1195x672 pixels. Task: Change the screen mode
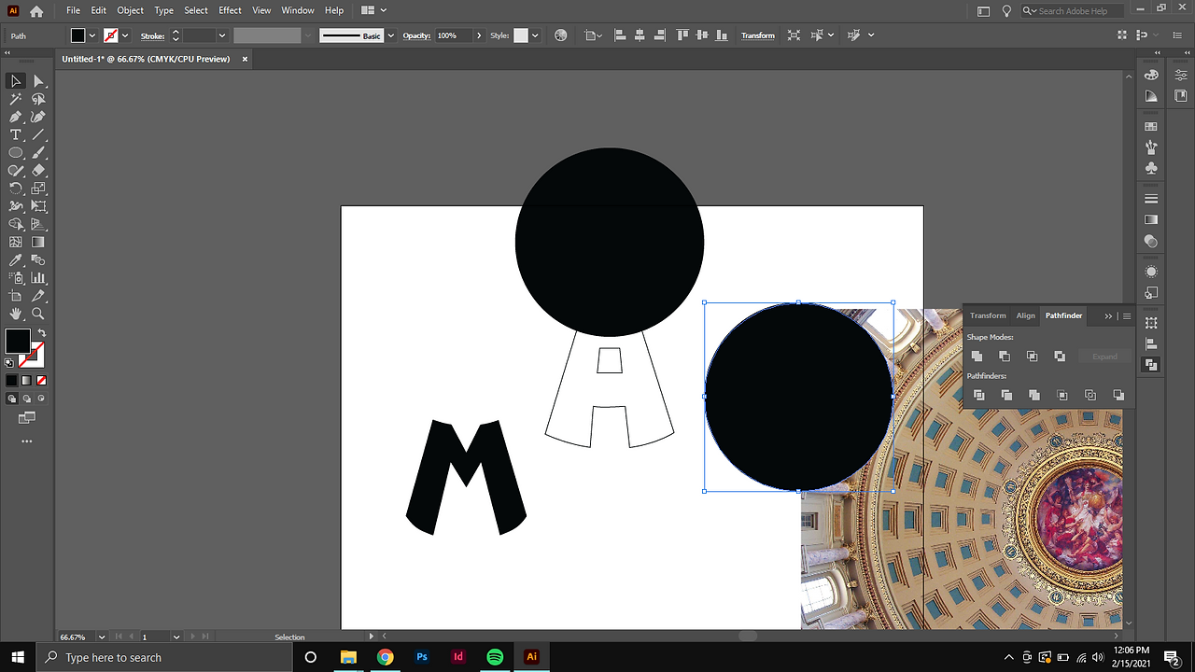26,418
